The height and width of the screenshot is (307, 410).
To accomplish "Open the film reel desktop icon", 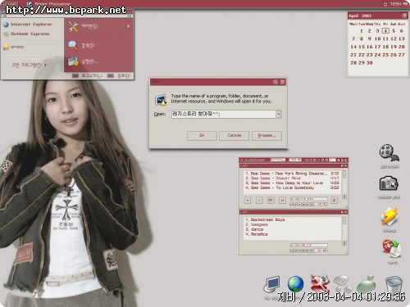I will (x=389, y=153).
